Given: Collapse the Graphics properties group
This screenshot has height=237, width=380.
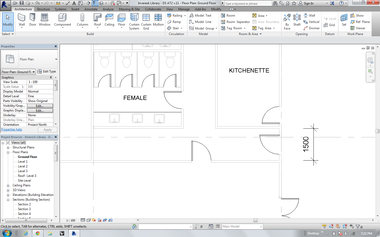Looking at the screenshot, I should (x=51, y=78).
